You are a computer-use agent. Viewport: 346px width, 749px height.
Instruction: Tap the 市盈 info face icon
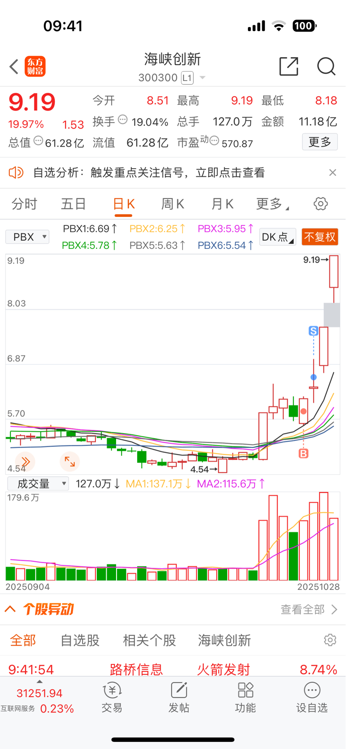click(214, 141)
